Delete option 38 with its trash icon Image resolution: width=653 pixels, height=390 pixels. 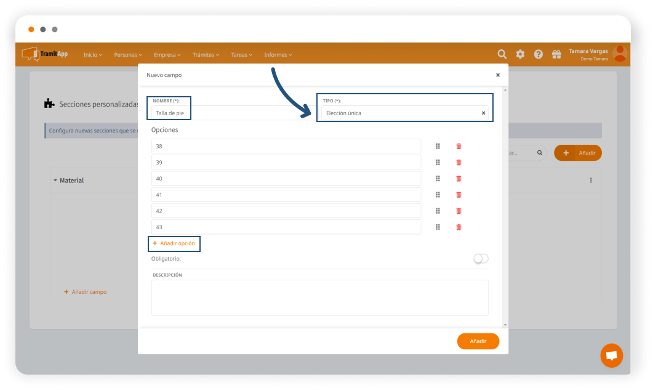tap(459, 146)
